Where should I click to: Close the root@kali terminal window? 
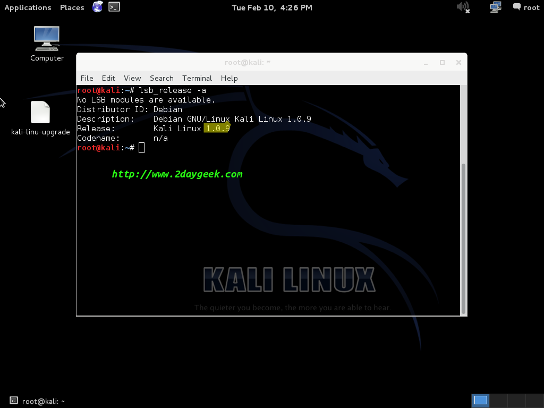(x=458, y=63)
